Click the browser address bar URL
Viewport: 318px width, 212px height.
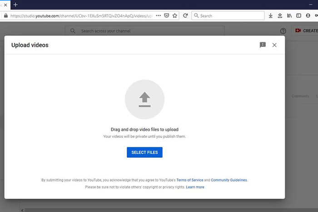tap(81, 15)
